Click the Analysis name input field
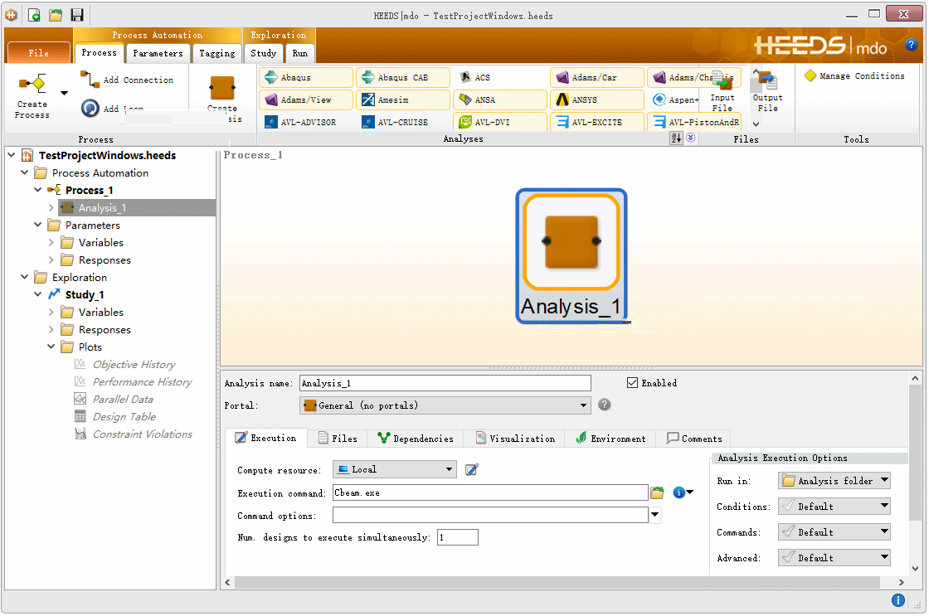The height and width of the screenshot is (616, 929). pyautogui.click(x=445, y=383)
